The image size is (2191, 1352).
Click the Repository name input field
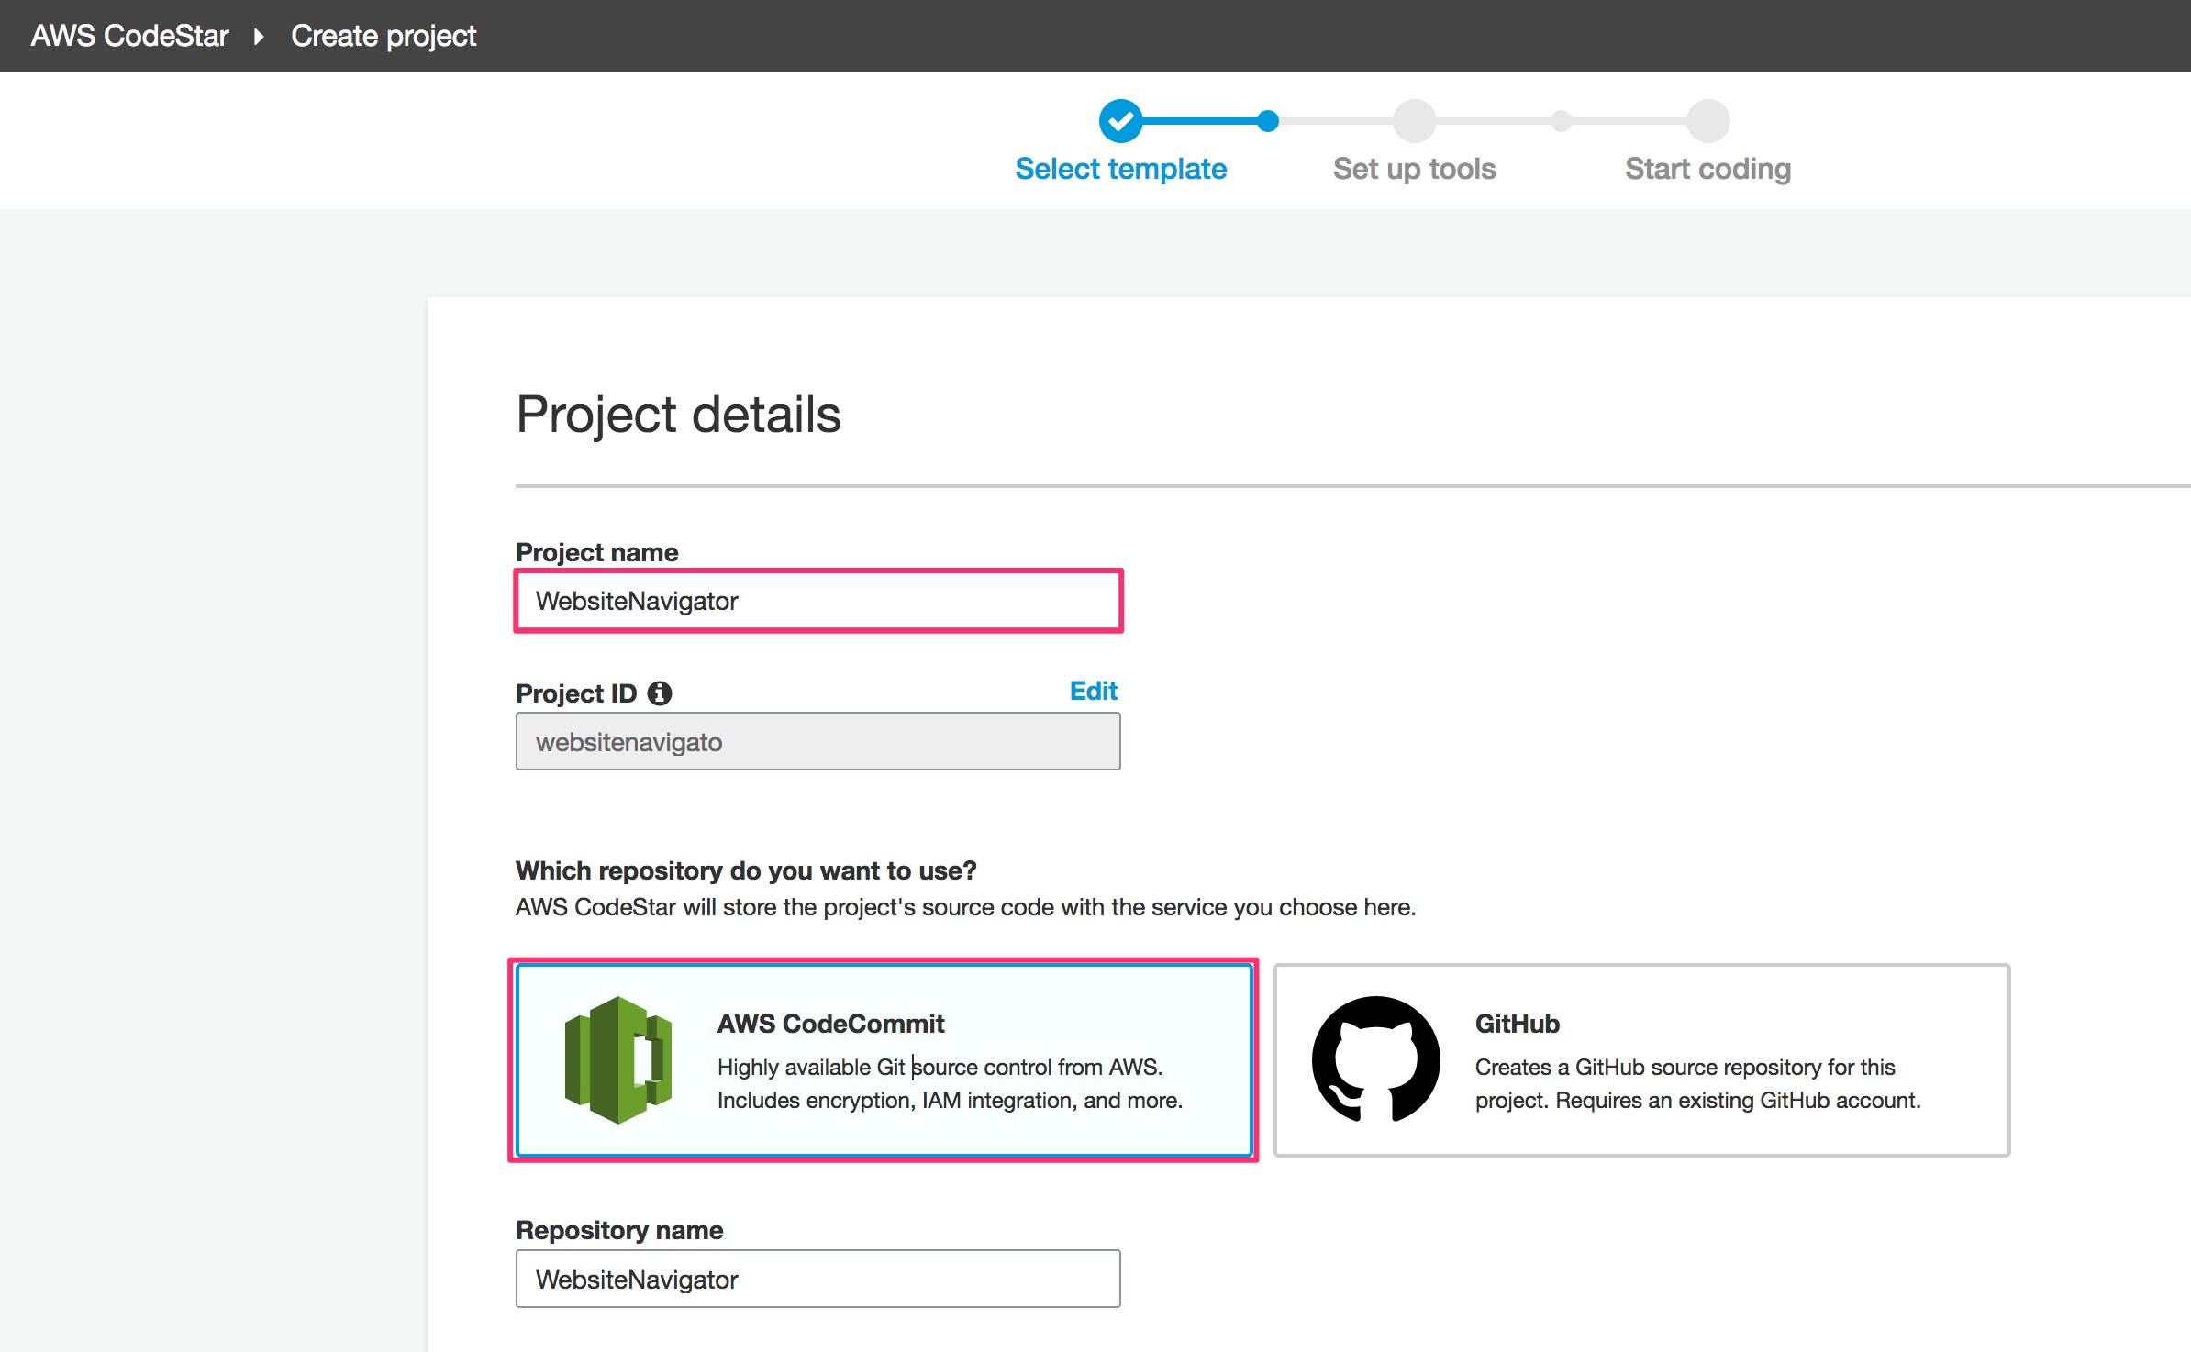(x=818, y=1279)
